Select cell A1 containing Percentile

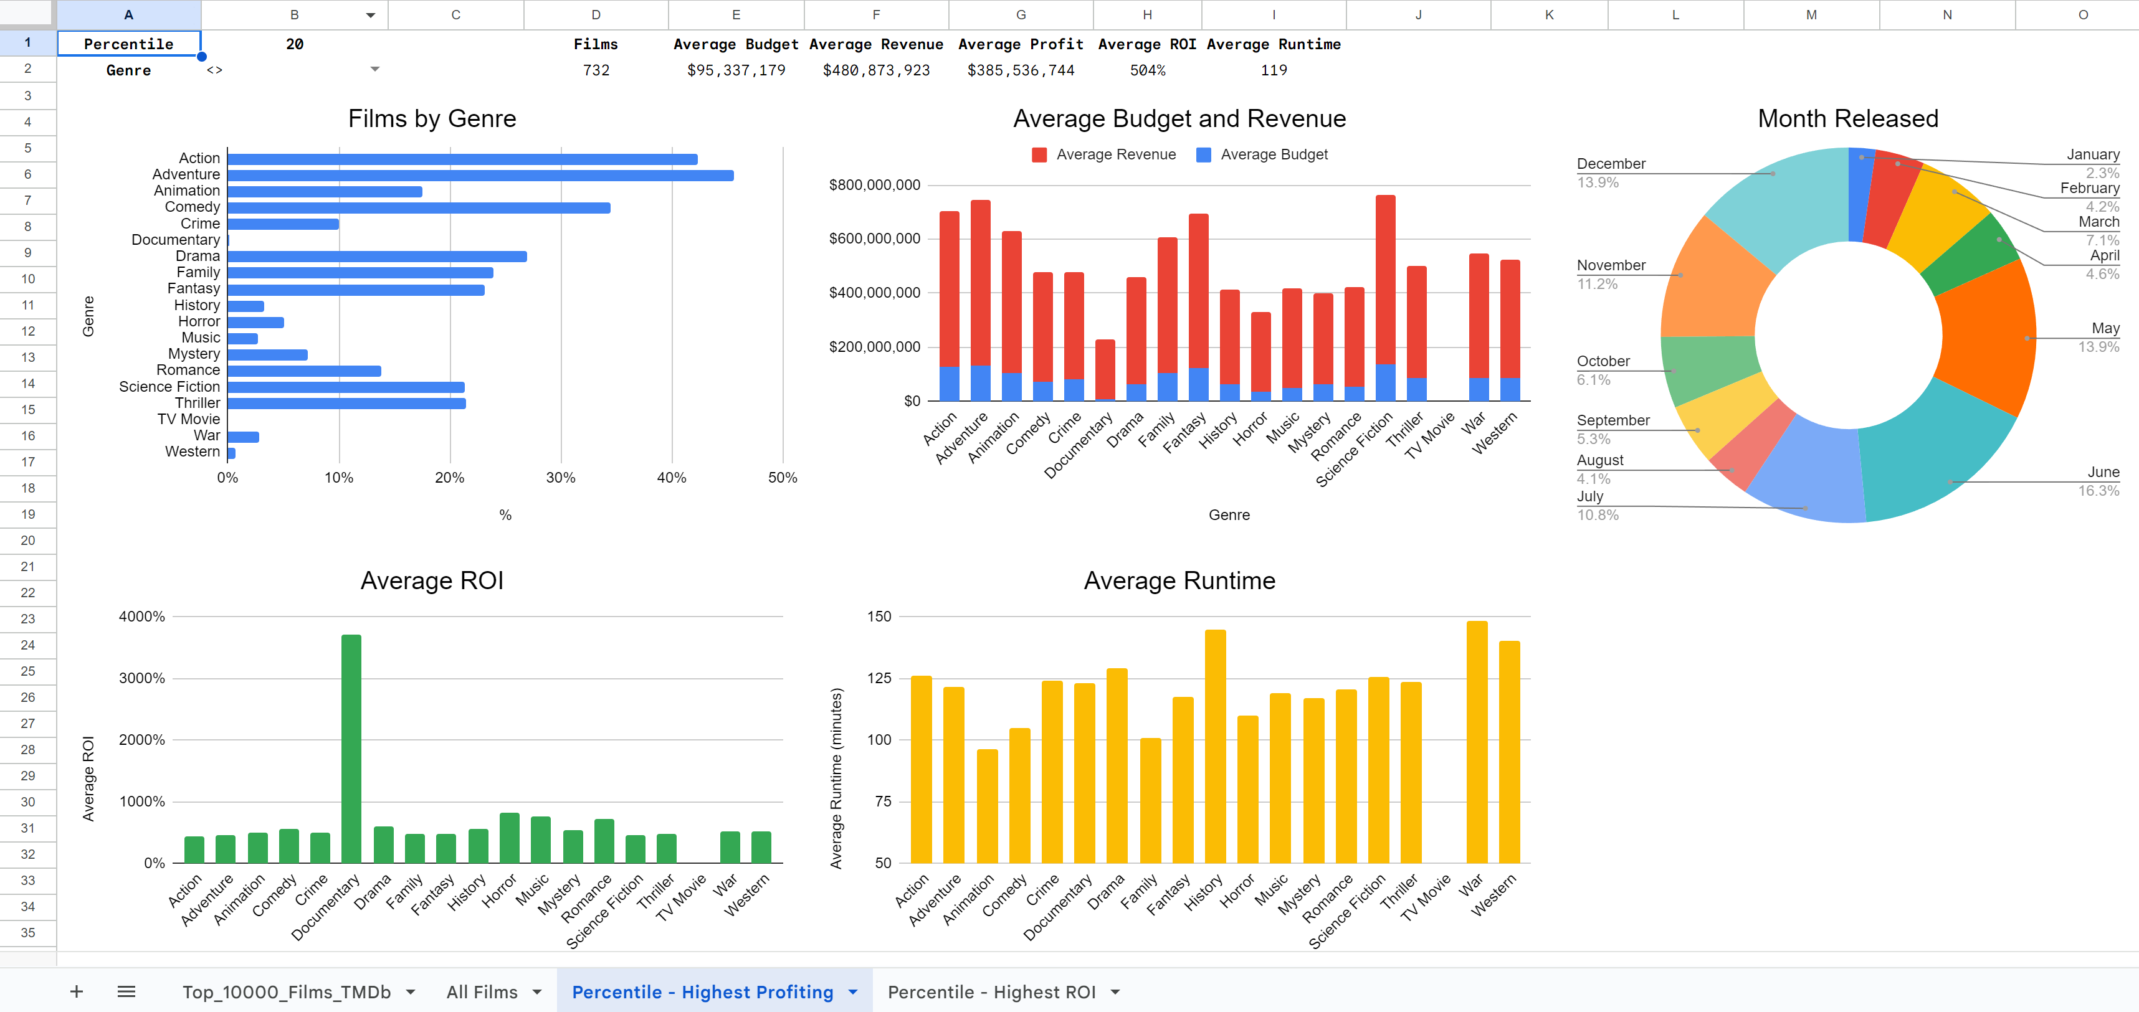(129, 43)
